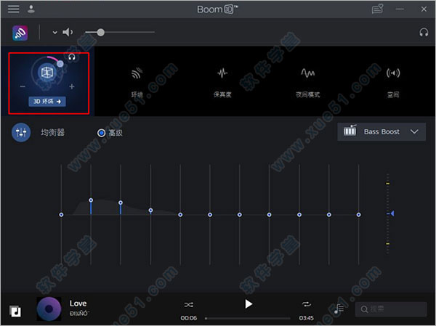Select the second raised equalizer band handle
Viewport: 436px width, 326px height.
click(91, 200)
